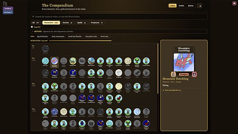Click the 'Flying.' ability text
This screenshot has height=134, width=238.
(x=166, y=85)
